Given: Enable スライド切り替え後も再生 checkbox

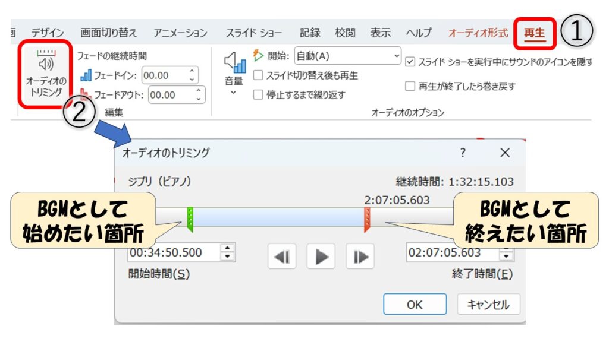Looking at the screenshot, I should tap(258, 75).
